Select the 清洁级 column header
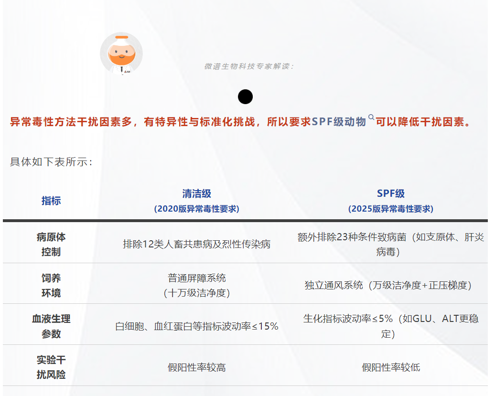The height and width of the screenshot is (396, 495). pos(196,193)
